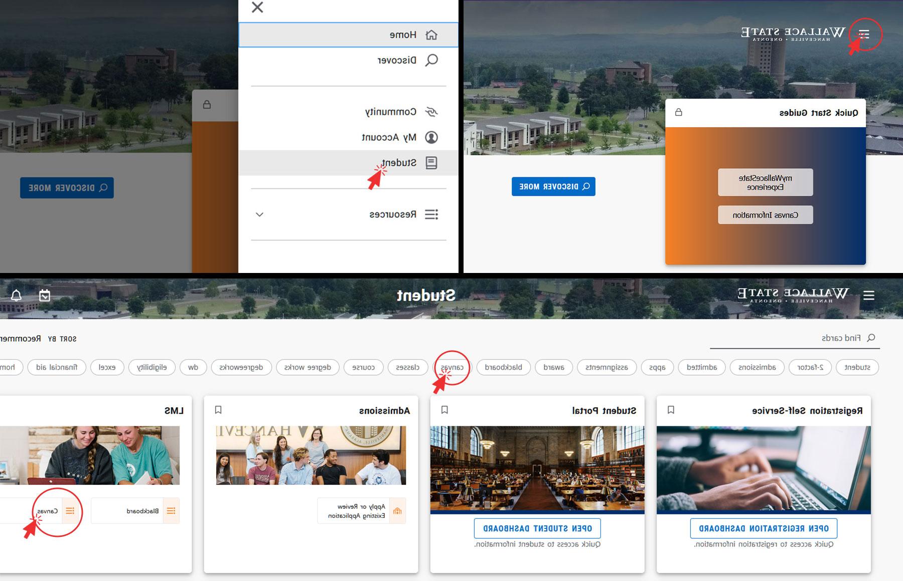Filter by the canvas tag

pos(452,367)
